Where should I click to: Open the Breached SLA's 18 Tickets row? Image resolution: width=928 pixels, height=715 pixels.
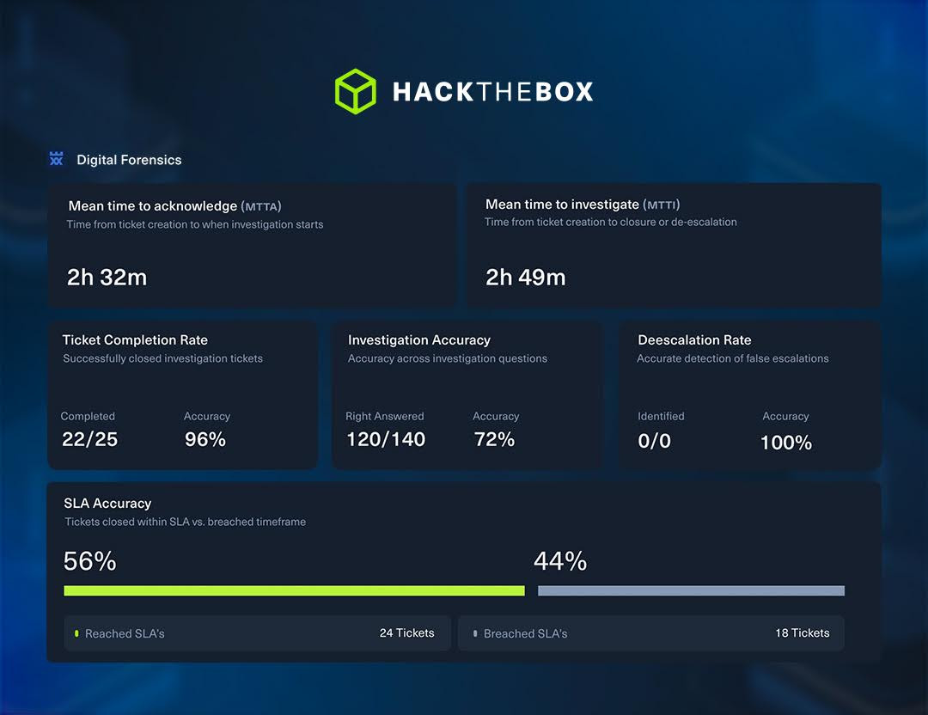click(x=650, y=633)
